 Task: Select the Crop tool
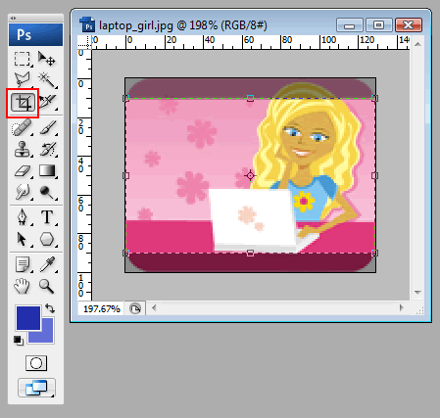coord(23,103)
